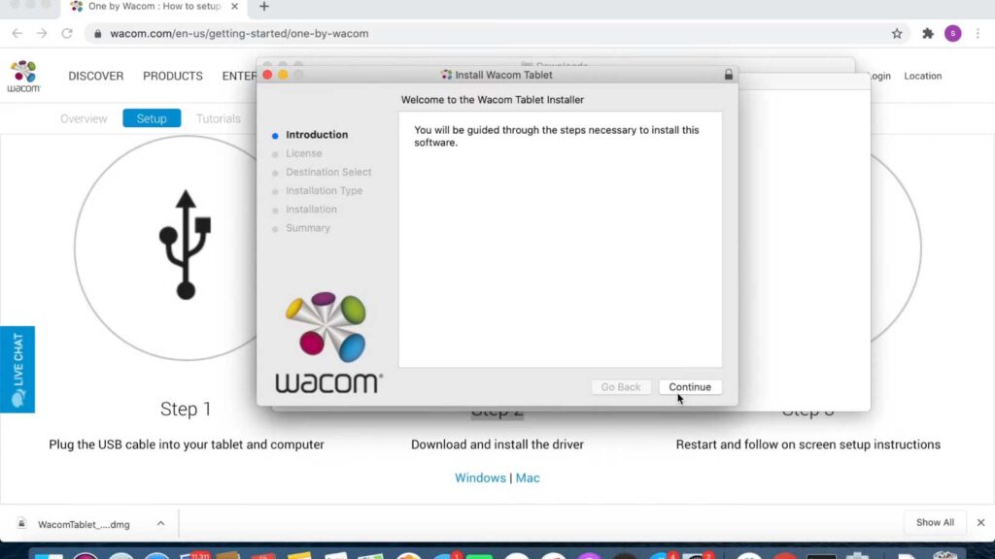
Task: Click the Location link in site header
Action: (x=923, y=76)
